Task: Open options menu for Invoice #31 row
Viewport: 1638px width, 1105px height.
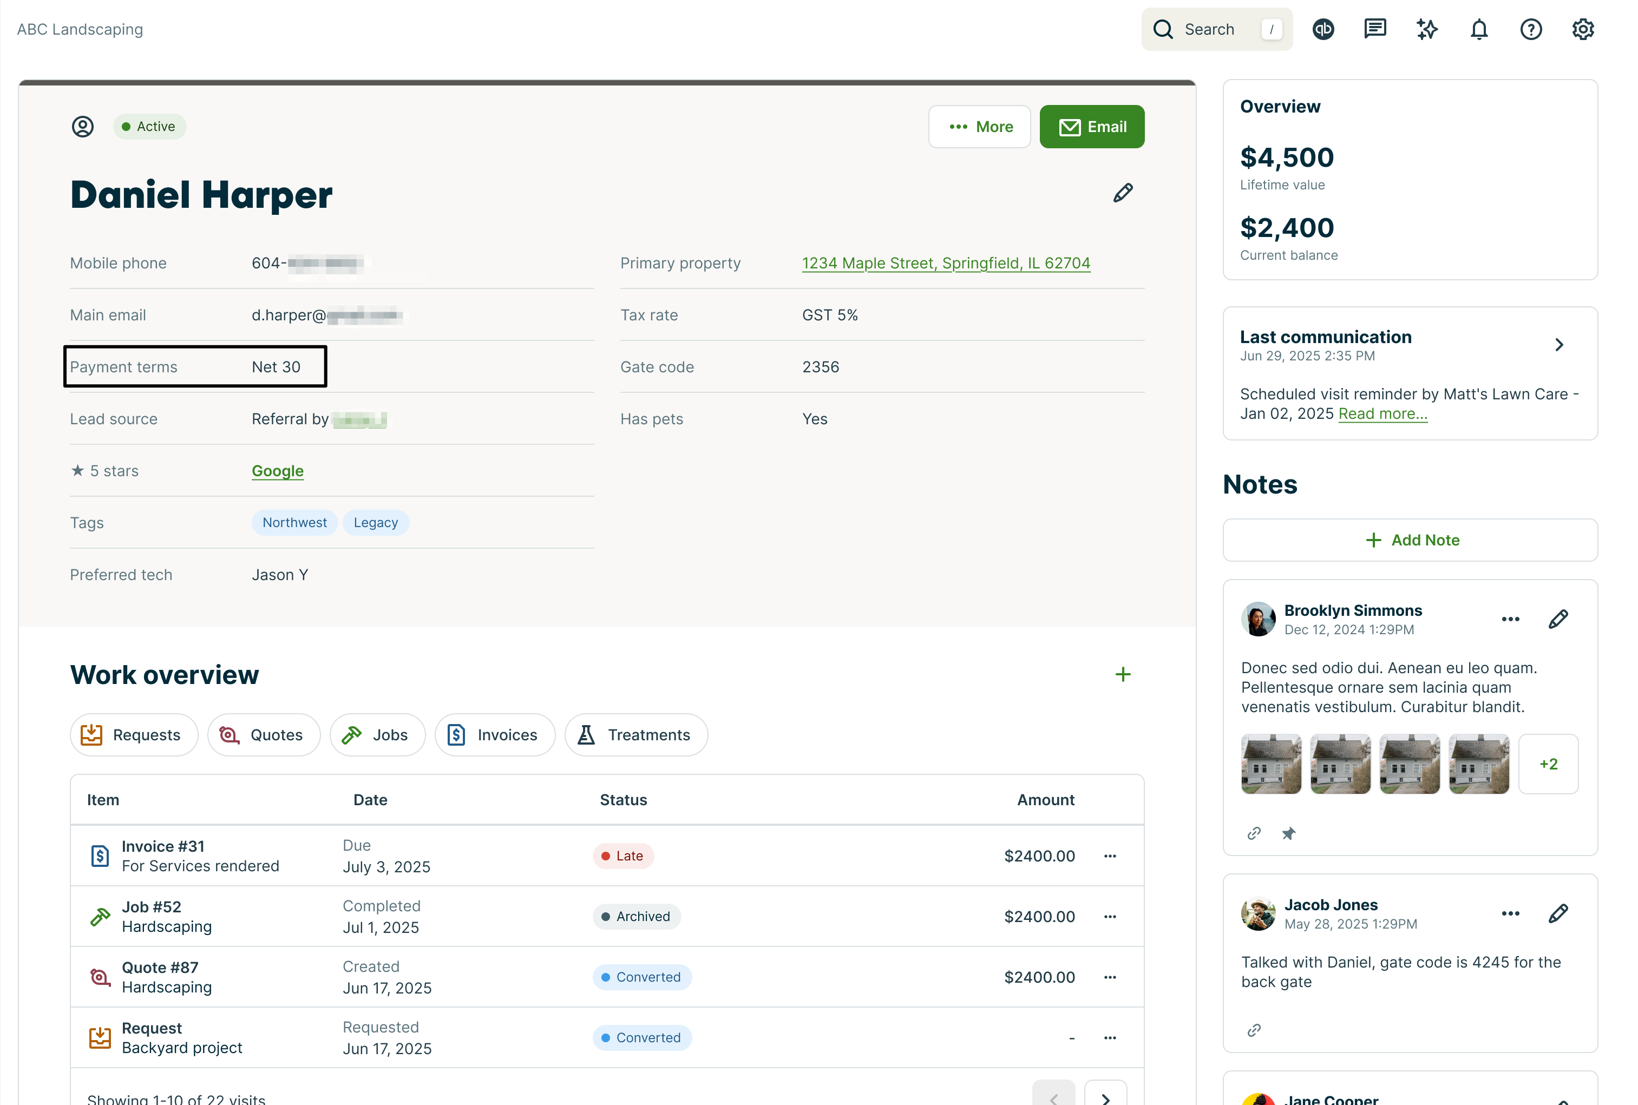Action: [1109, 856]
